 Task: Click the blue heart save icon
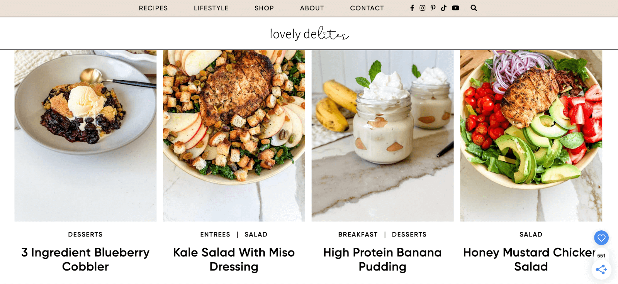coord(601,238)
